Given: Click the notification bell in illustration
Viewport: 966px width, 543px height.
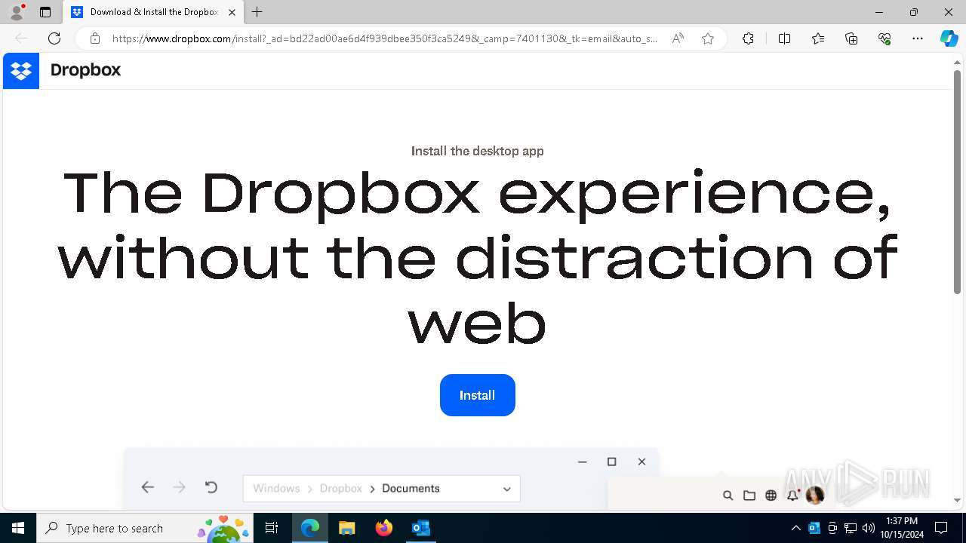Looking at the screenshot, I should click(x=792, y=495).
